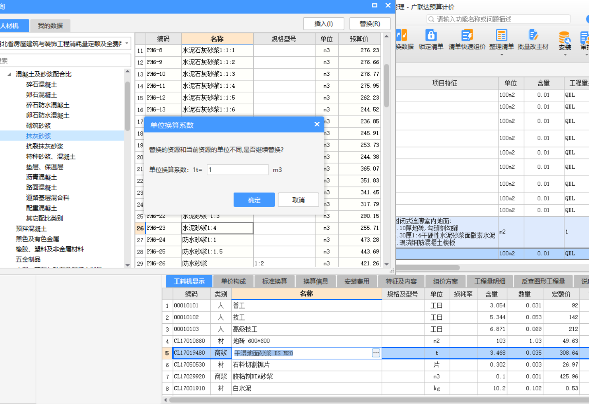Click the bottom table's horizontal scroll left arrow
Viewport: 589px width, 404px height.
coord(166,399)
